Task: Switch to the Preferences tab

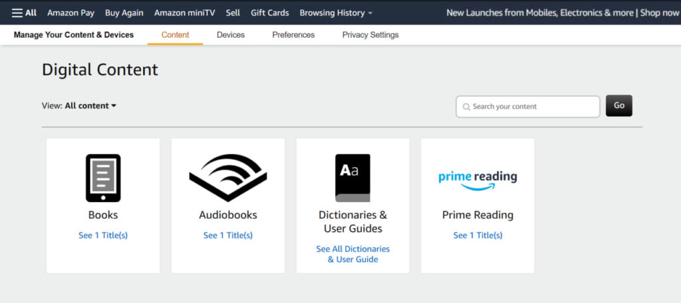Action: [293, 34]
